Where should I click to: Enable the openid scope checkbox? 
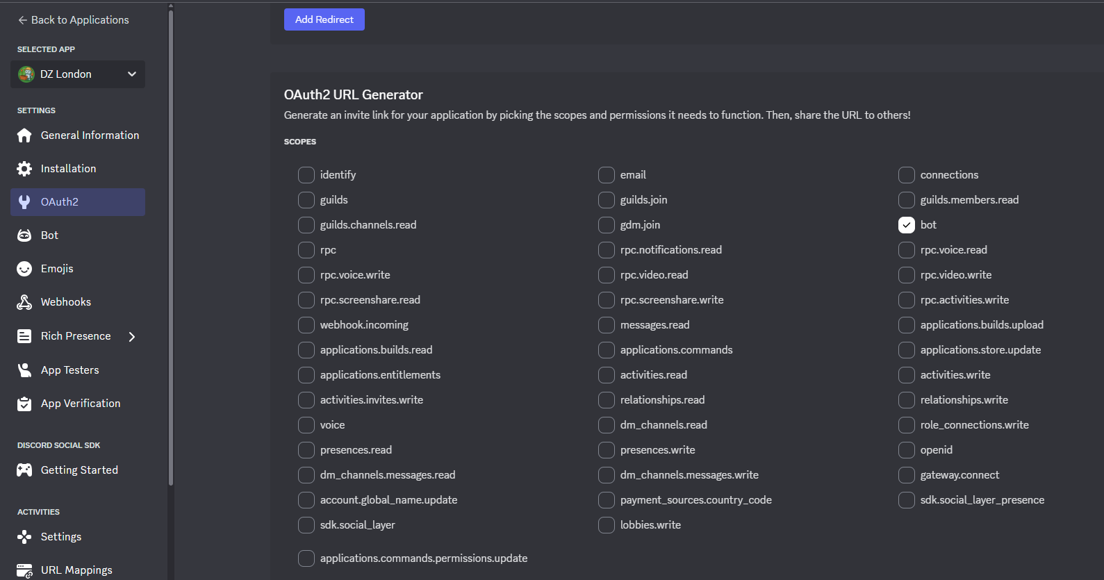pos(907,450)
